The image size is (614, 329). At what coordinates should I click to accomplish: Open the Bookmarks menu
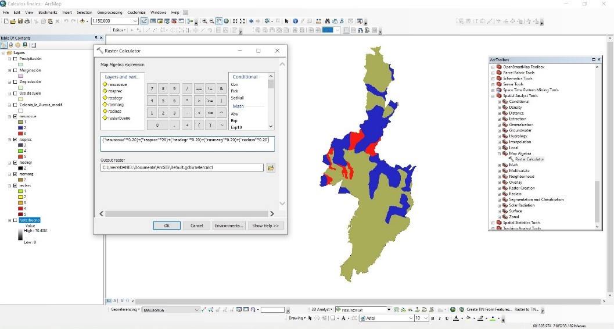pyautogui.click(x=48, y=12)
